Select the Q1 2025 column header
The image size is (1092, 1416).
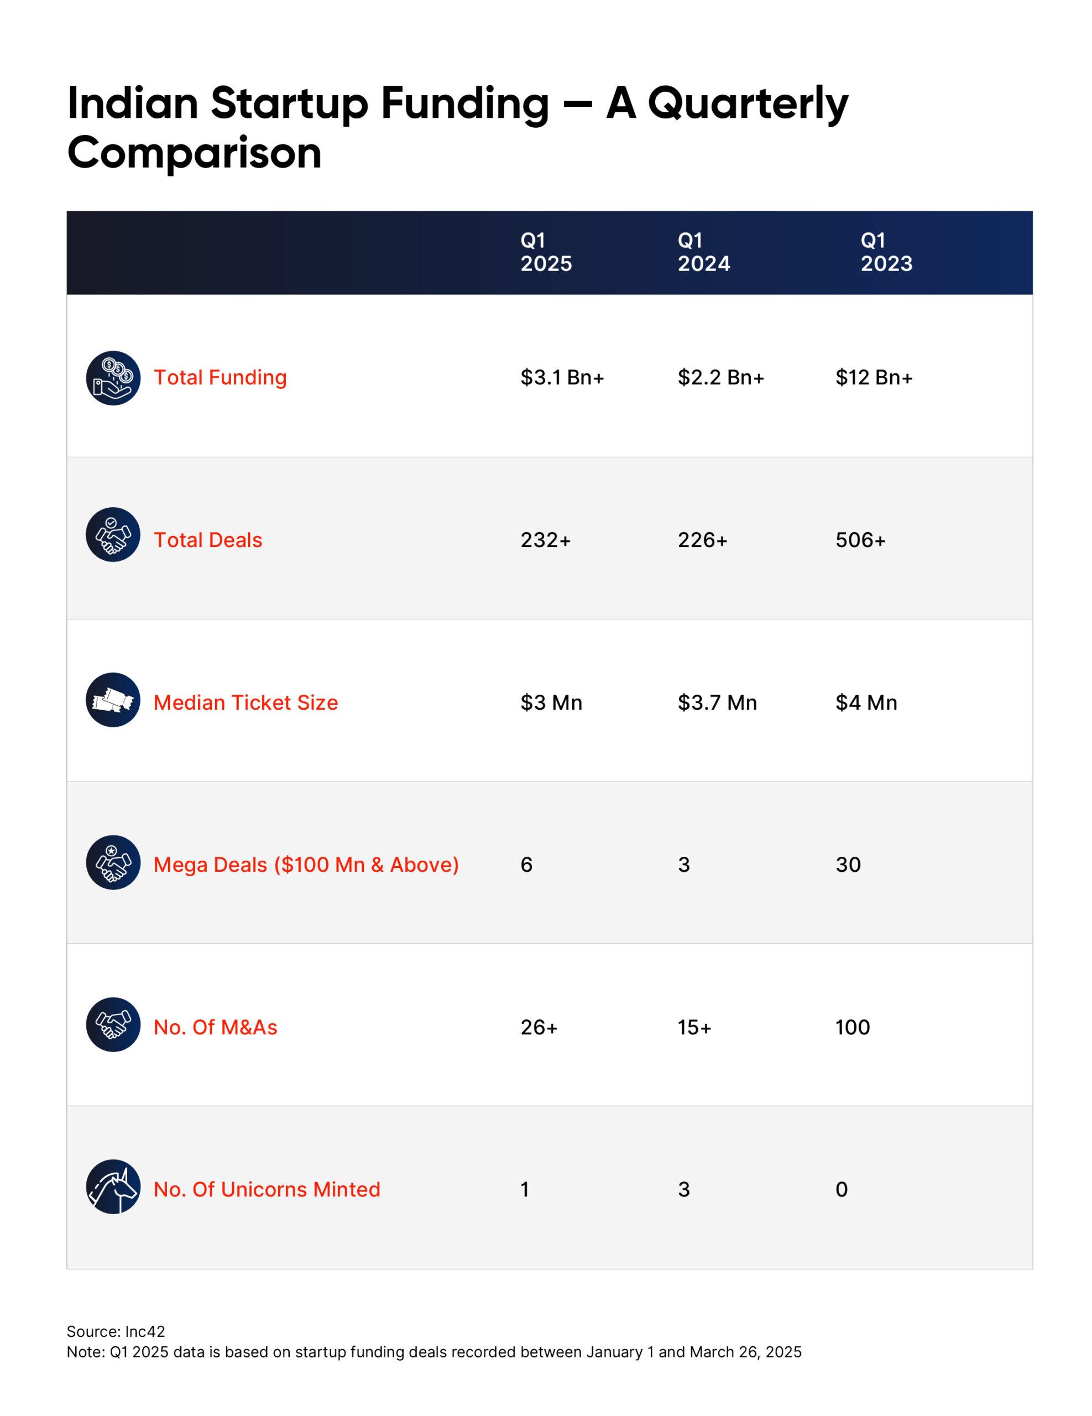(x=546, y=252)
